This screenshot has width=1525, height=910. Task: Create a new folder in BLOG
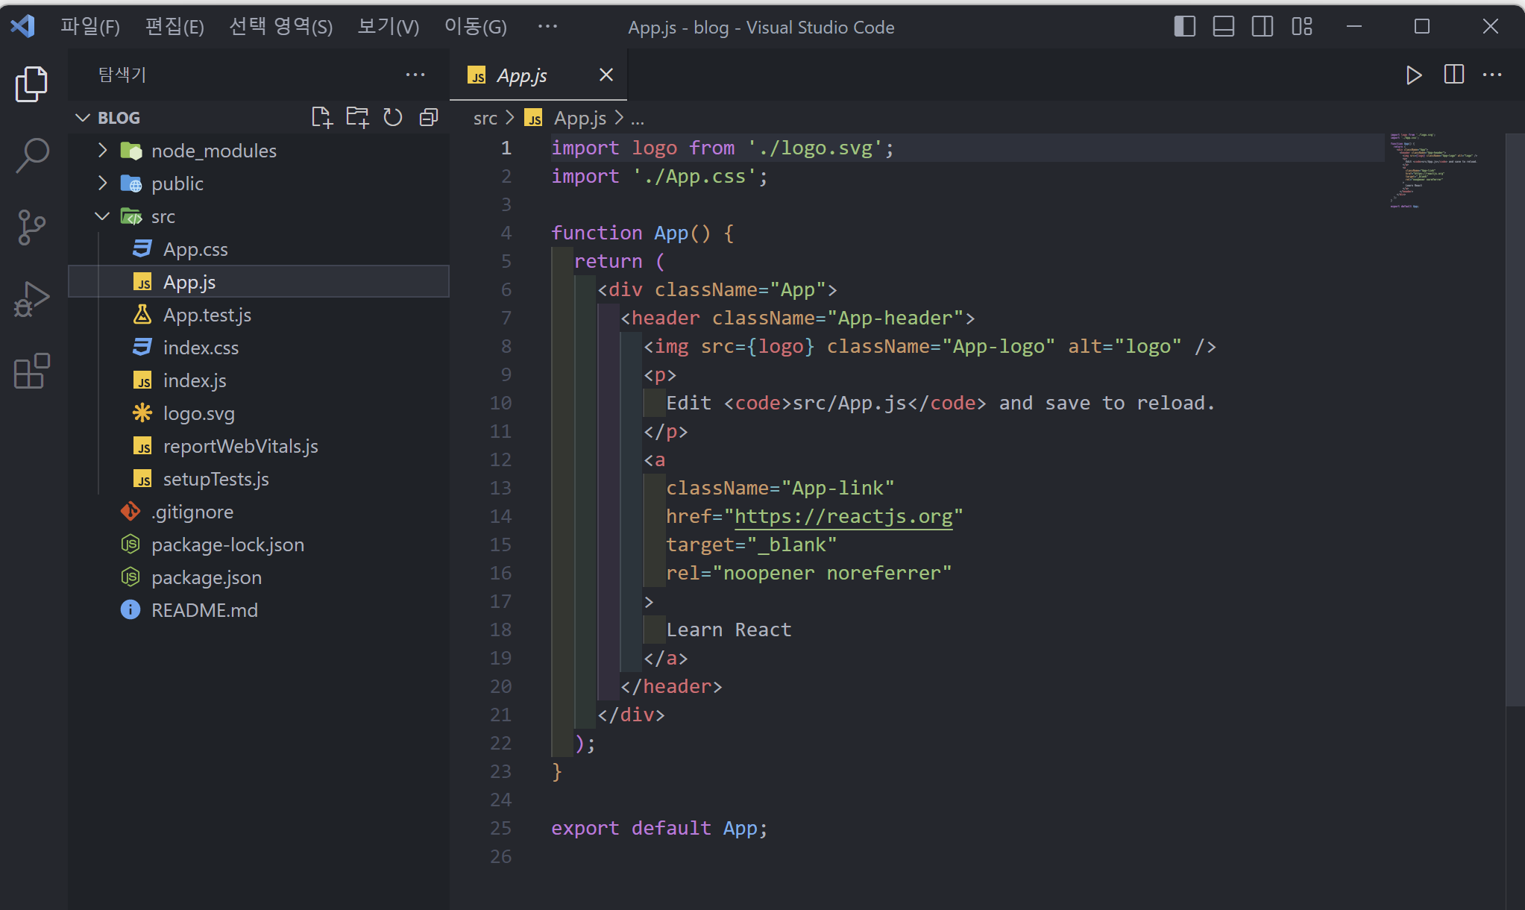[357, 117]
